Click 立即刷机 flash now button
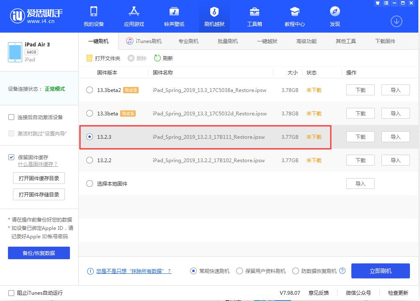Screen dimensions: 420x301 pos(380,271)
